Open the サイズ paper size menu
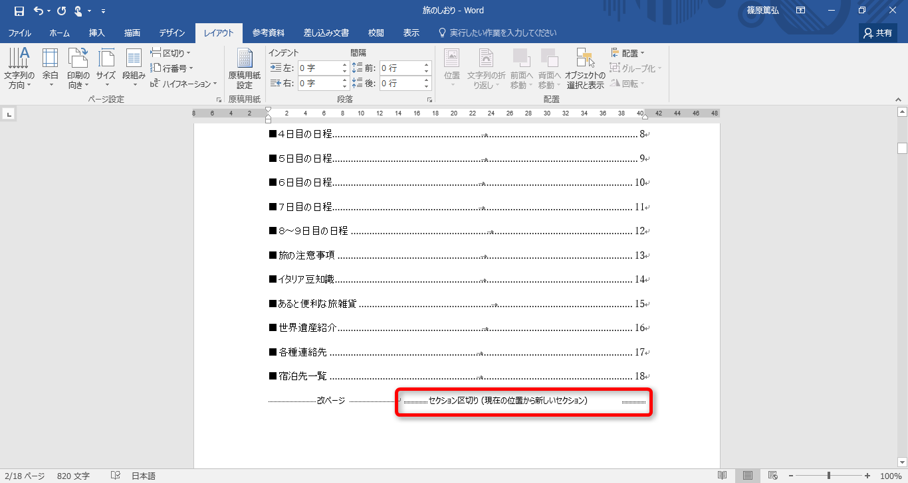 (x=106, y=69)
